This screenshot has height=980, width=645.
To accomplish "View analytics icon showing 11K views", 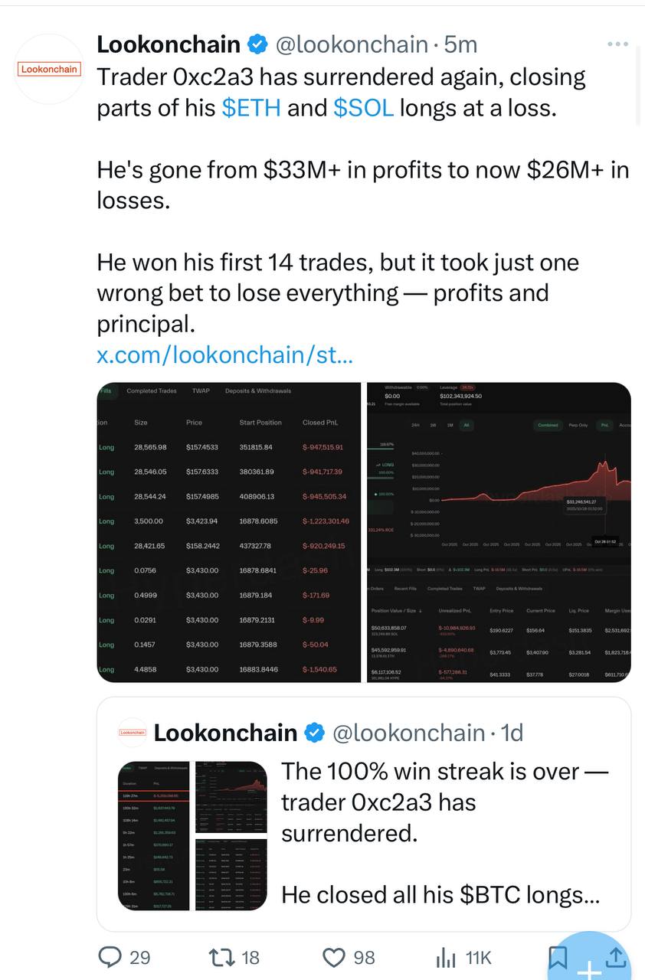I will click(x=445, y=956).
